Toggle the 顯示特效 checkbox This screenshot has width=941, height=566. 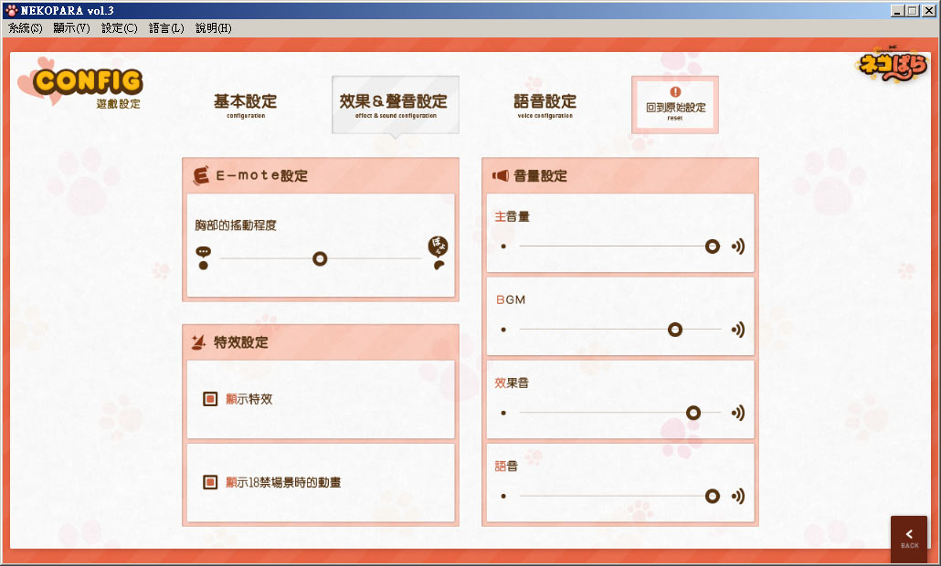click(x=210, y=399)
